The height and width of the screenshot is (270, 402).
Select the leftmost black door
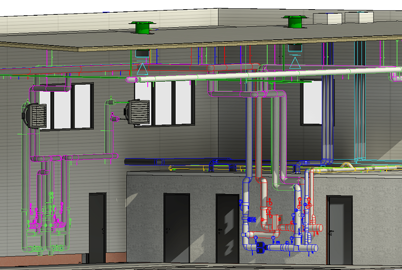pos(97,227)
